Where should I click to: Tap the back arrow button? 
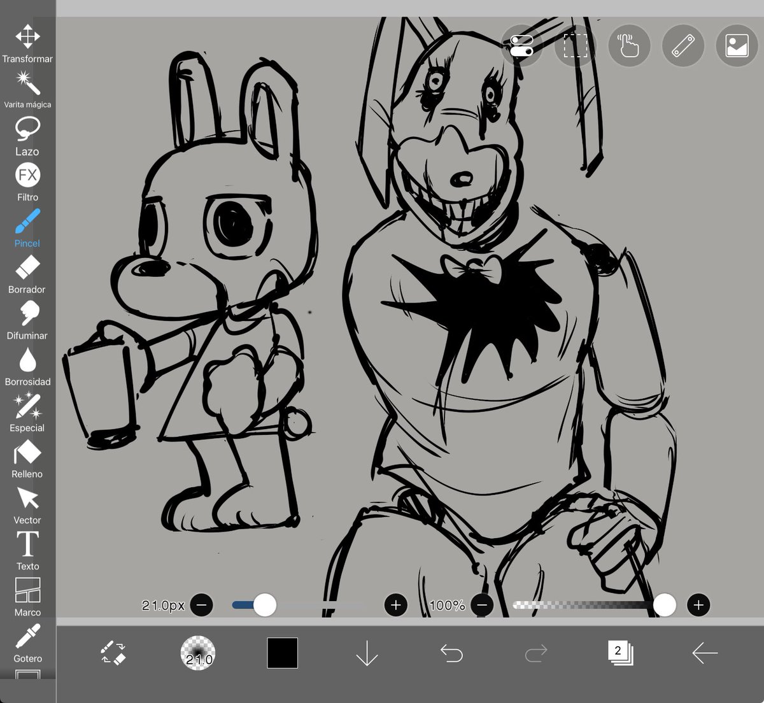tap(705, 653)
